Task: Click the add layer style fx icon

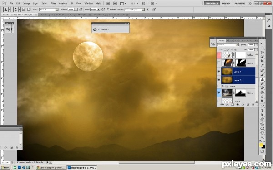Action: pos(227,105)
